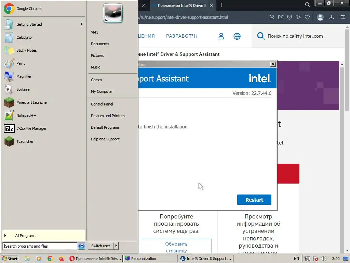Viewport: 350px width, 263px height.
Task: Click the edit page icon in address bar
Action: point(272,17)
